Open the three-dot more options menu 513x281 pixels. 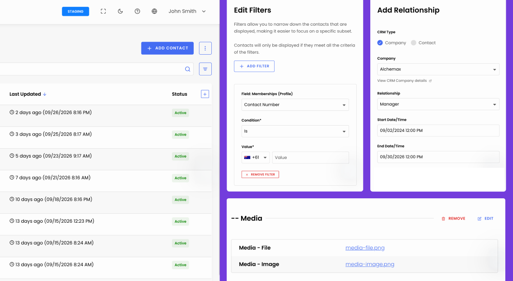coord(205,48)
